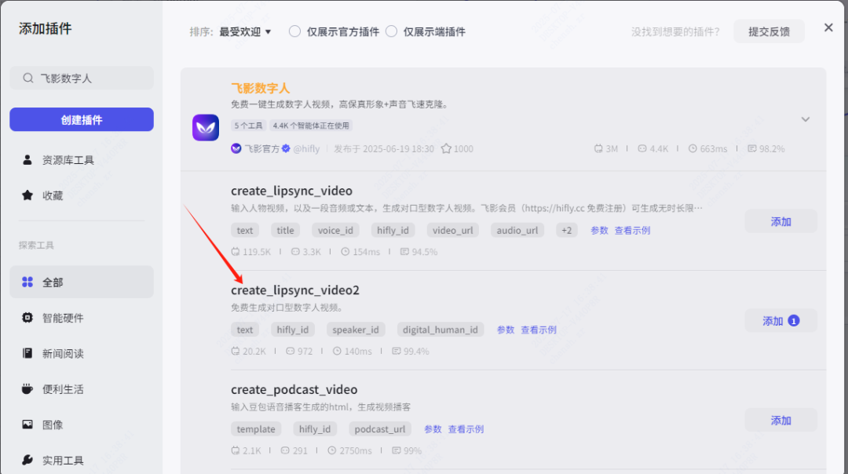
Task: Click the 663ms latency clock icon
Action: click(x=693, y=148)
